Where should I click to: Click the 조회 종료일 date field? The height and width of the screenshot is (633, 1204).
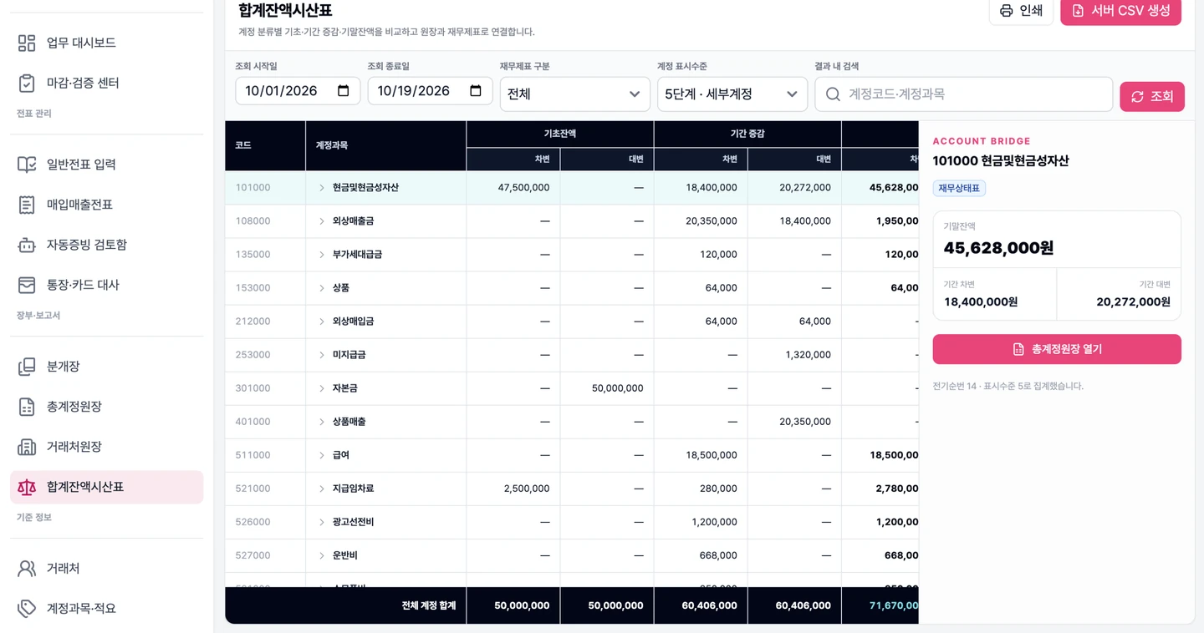click(x=430, y=91)
